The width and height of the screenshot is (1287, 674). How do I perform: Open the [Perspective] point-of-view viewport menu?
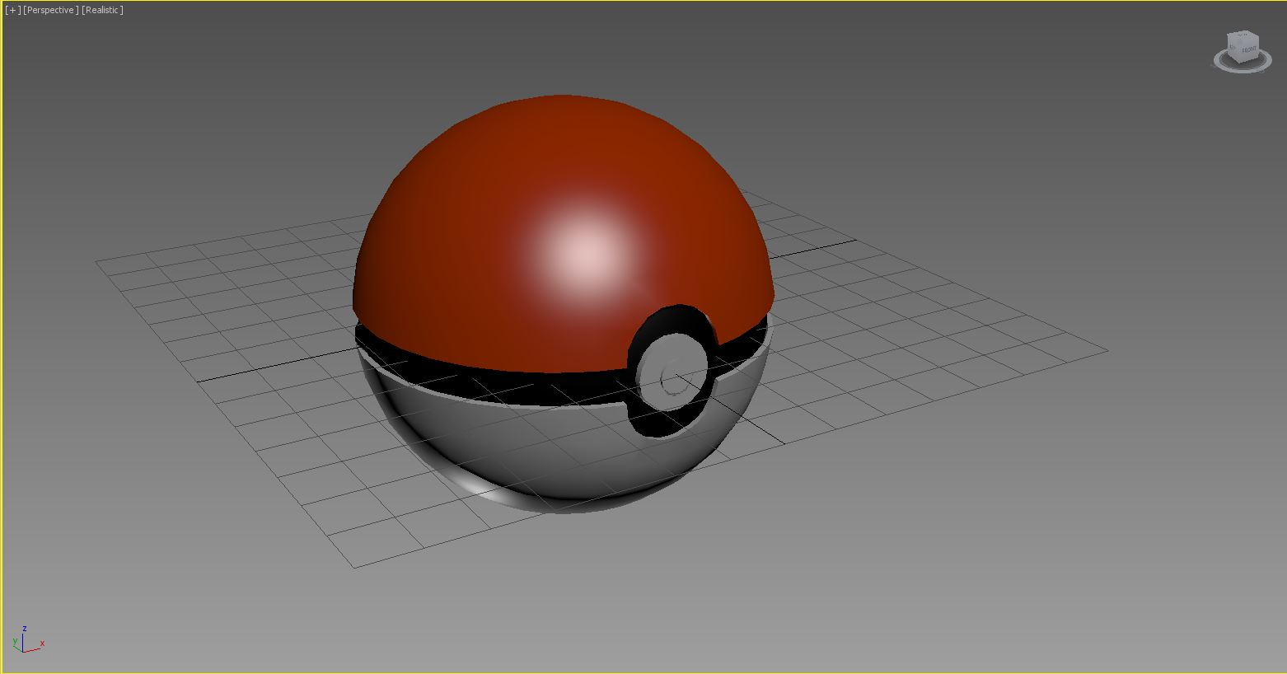(51, 10)
